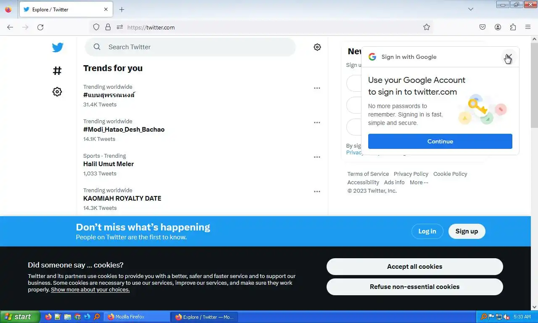
Task: Click the muted volume tray icon
Action: (x=506, y=317)
